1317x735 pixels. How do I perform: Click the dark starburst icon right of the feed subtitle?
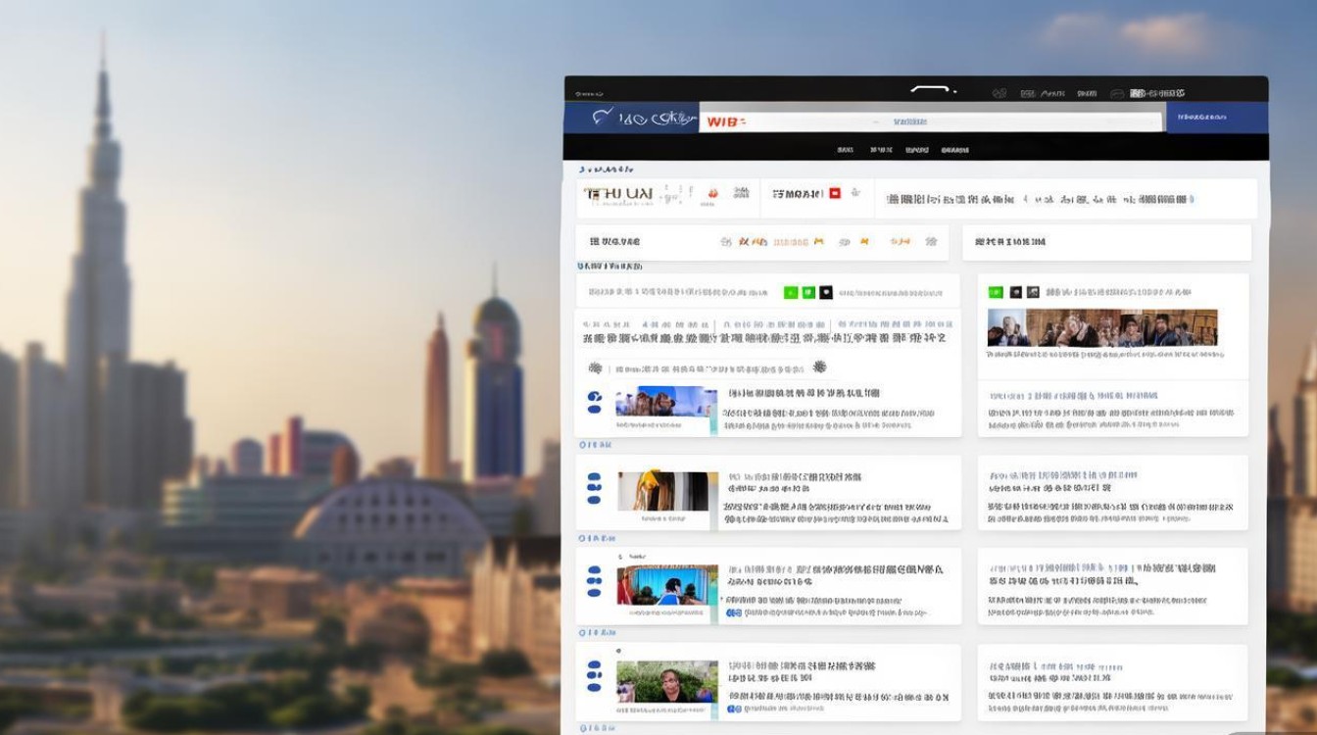pyautogui.click(x=819, y=367)
